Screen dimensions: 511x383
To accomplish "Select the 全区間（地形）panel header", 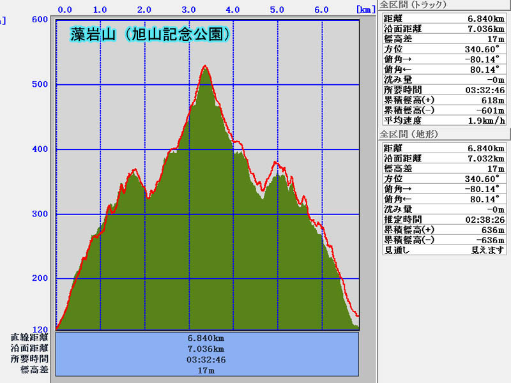I will pos(409,134).
